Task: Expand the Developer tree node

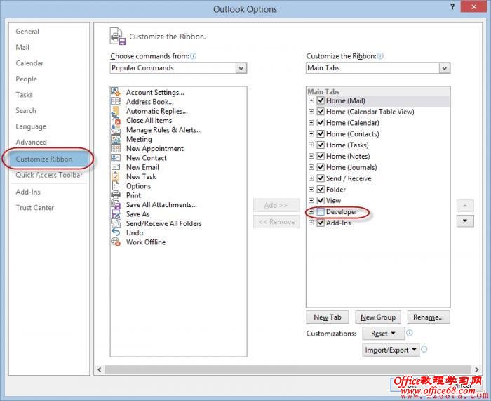Action: (311, 211)
